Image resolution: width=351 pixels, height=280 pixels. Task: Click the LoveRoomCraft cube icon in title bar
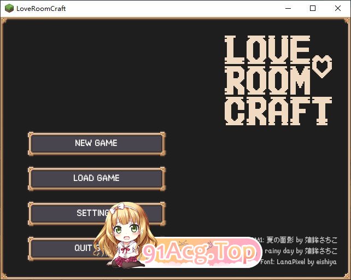9,9
